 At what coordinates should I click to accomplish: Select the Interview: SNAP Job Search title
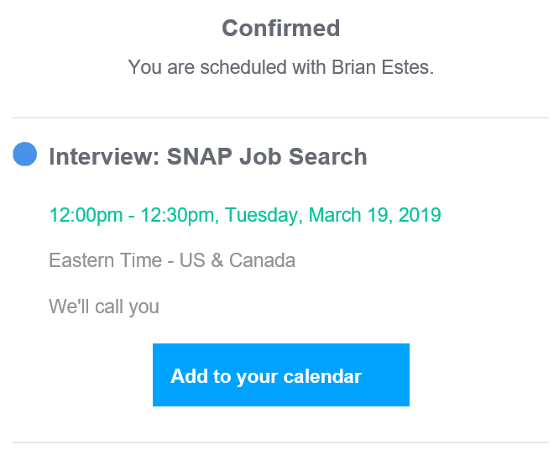(207, 157)
